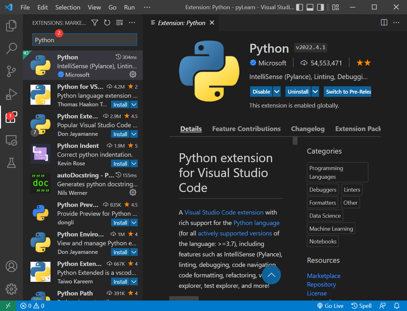The height and width of the screenshot is (311, 407).
Task: Click the scroll-to-top round arrow button
Action: (271, 275)
